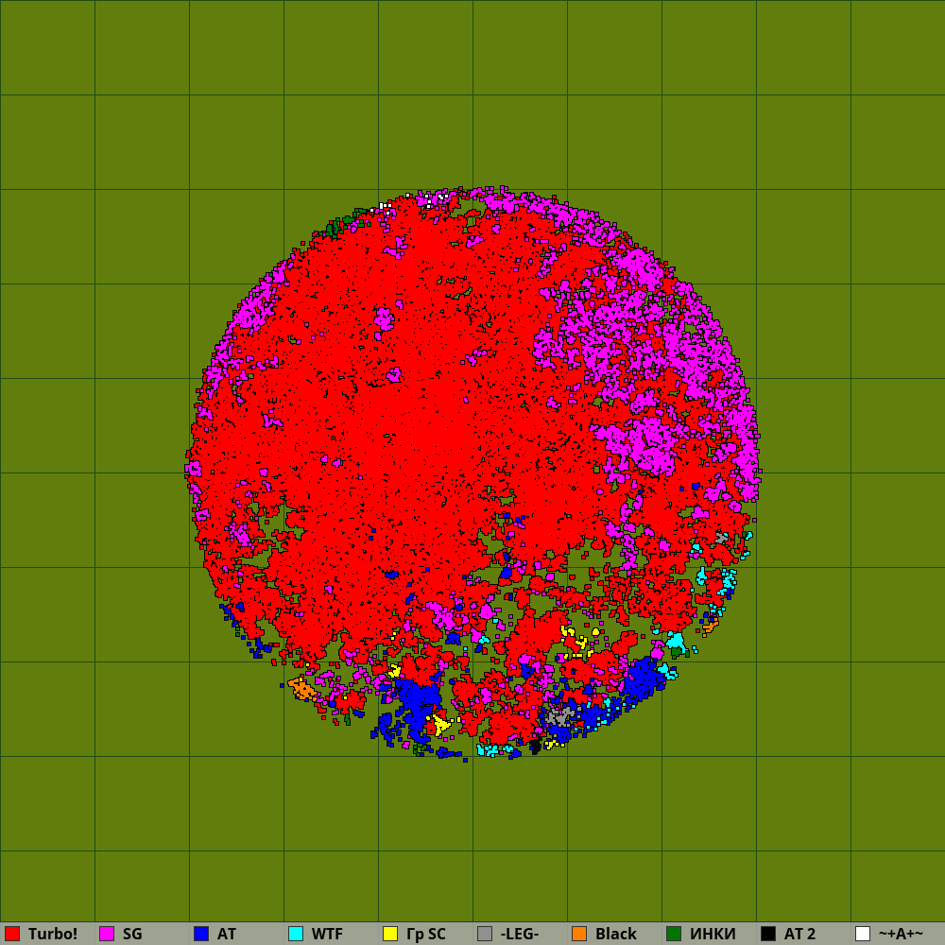Click the blue AT legend swatch
The width and height of the screenshot is (945, 945).
[201, 934]
